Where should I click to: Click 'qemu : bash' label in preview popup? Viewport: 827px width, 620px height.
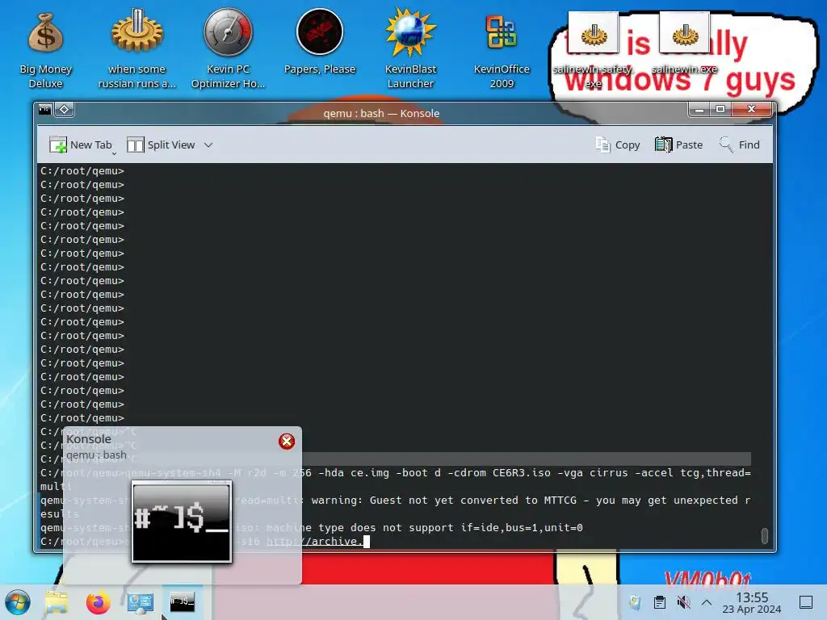97,455
